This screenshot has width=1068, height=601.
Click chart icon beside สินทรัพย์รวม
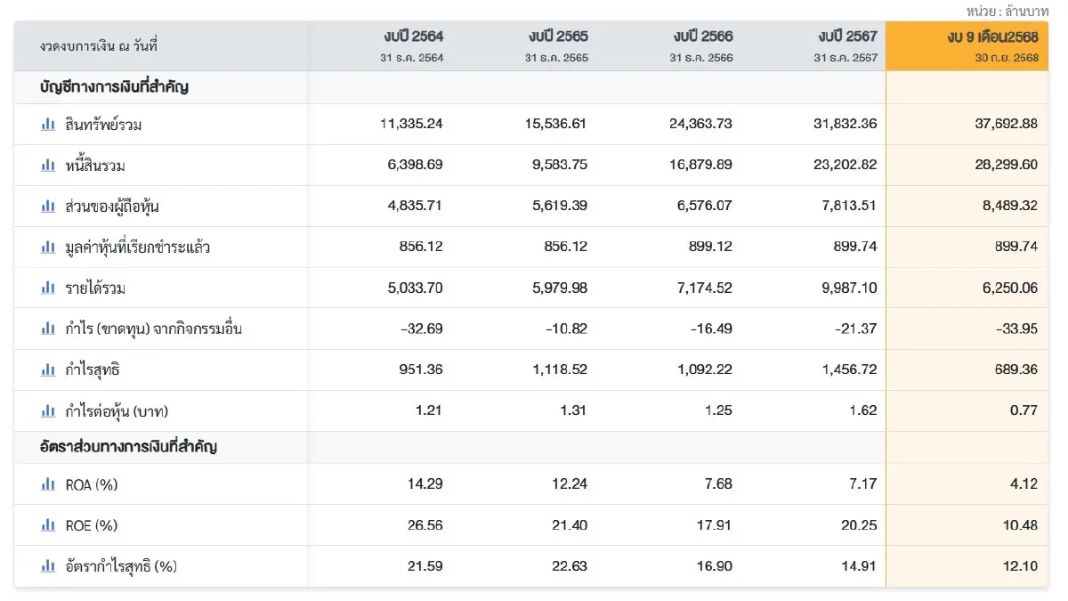pyautogui.click(x=48, y=125)
